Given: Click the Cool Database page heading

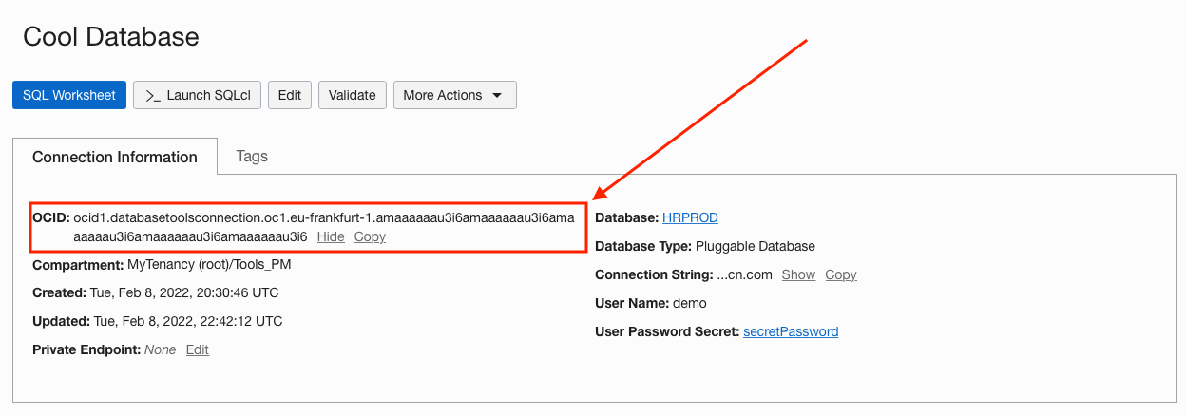Looking at the screenshot, I should 111,37.
